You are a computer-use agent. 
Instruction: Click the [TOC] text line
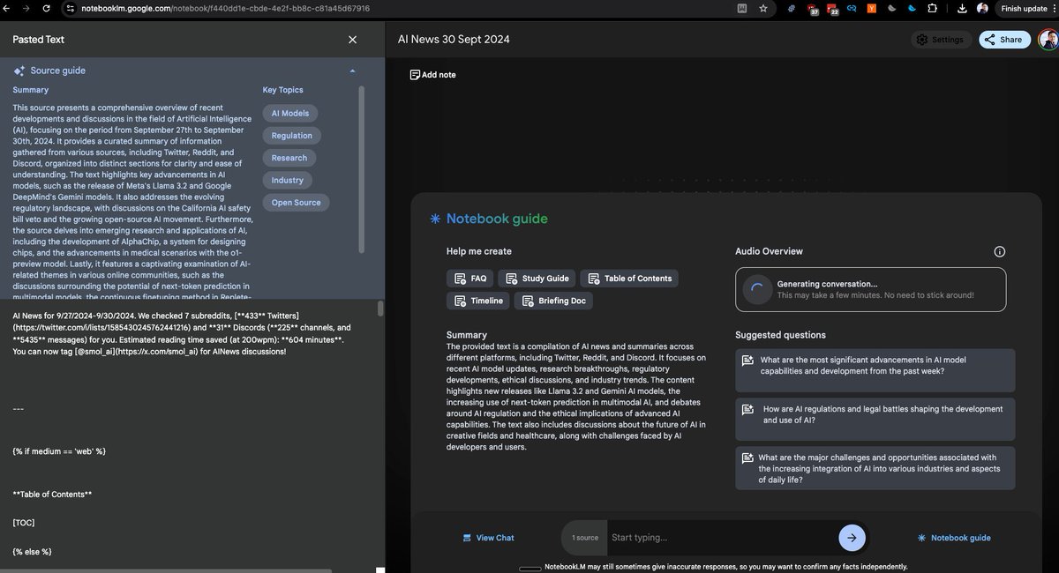pyautogui.click(x=24, y=523)
